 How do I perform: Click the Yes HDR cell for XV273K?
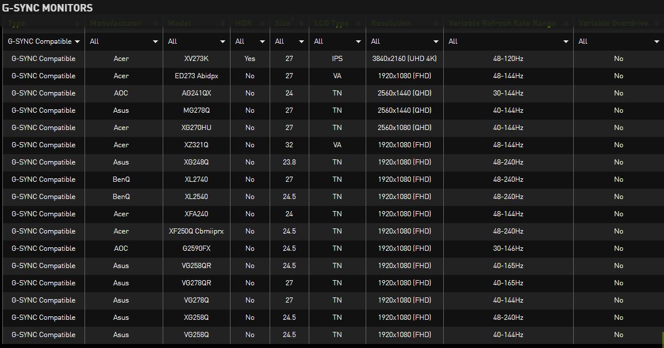click(x=250, y=59)
